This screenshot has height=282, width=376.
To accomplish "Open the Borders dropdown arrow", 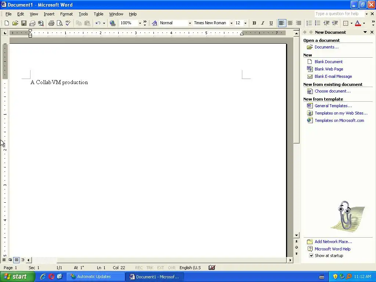I will point(351,23).
